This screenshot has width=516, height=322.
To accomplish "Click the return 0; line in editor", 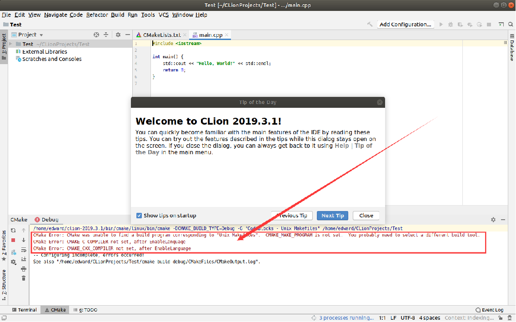I will pyautogui.click(x=174, y=70).
